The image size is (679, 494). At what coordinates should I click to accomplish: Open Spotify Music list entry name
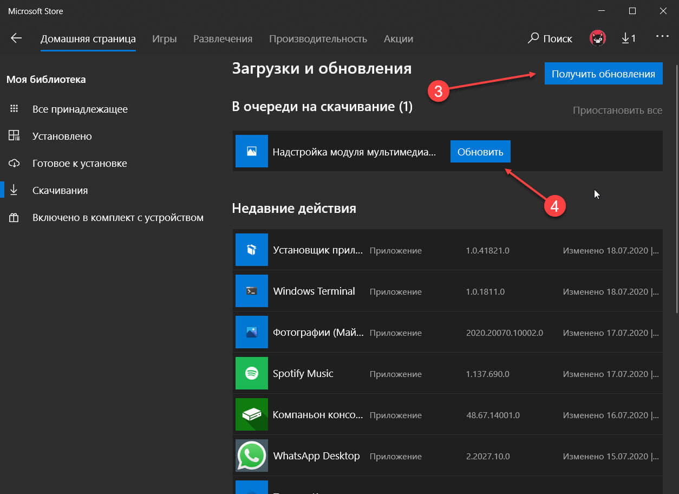(x=303, y=373)
